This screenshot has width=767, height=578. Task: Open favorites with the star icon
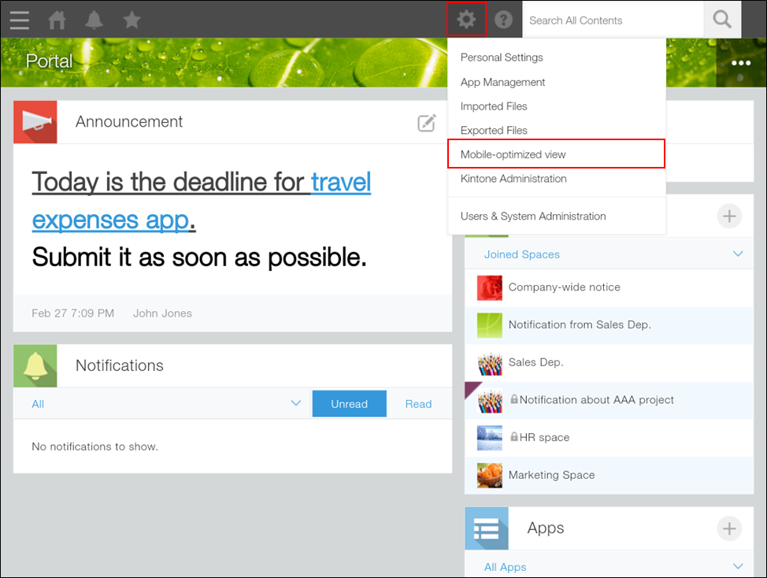(x=132, y=20)
